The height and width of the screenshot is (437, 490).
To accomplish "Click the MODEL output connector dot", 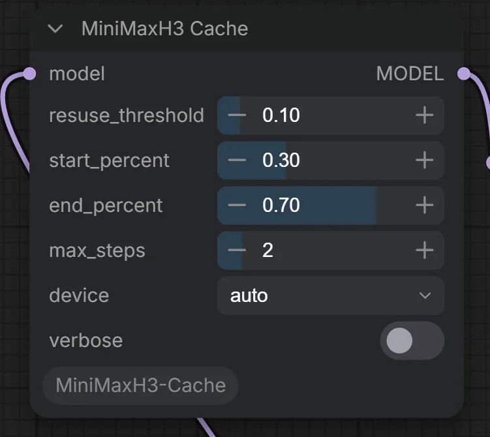I will point(464,74).
